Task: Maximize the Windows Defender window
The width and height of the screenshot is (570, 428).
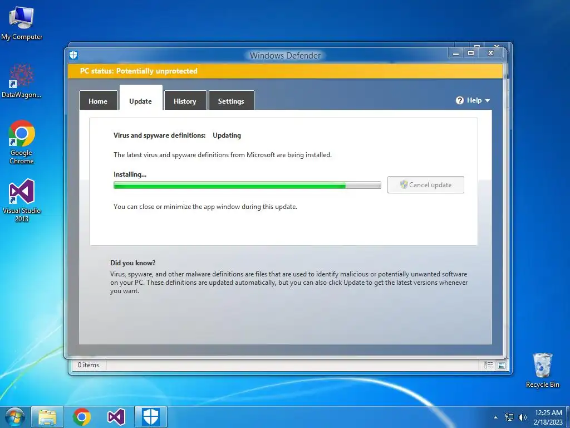Action: pyautogui.click(x=471, y=53)
